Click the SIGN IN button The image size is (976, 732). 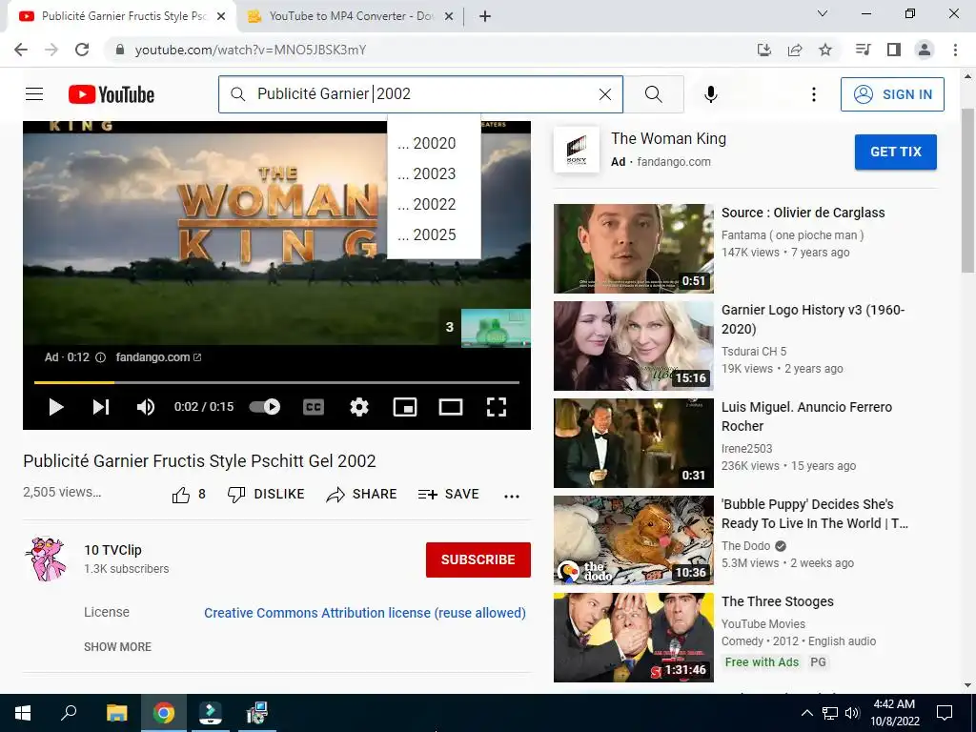pyautogui.click(x=892, y=94)
